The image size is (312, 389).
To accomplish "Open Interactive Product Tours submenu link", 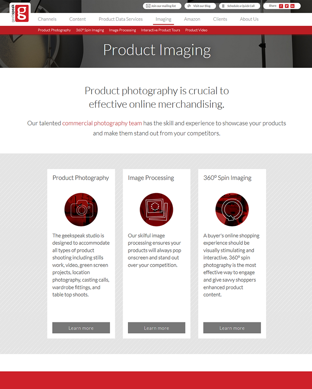I will click(x=161, y=30).
